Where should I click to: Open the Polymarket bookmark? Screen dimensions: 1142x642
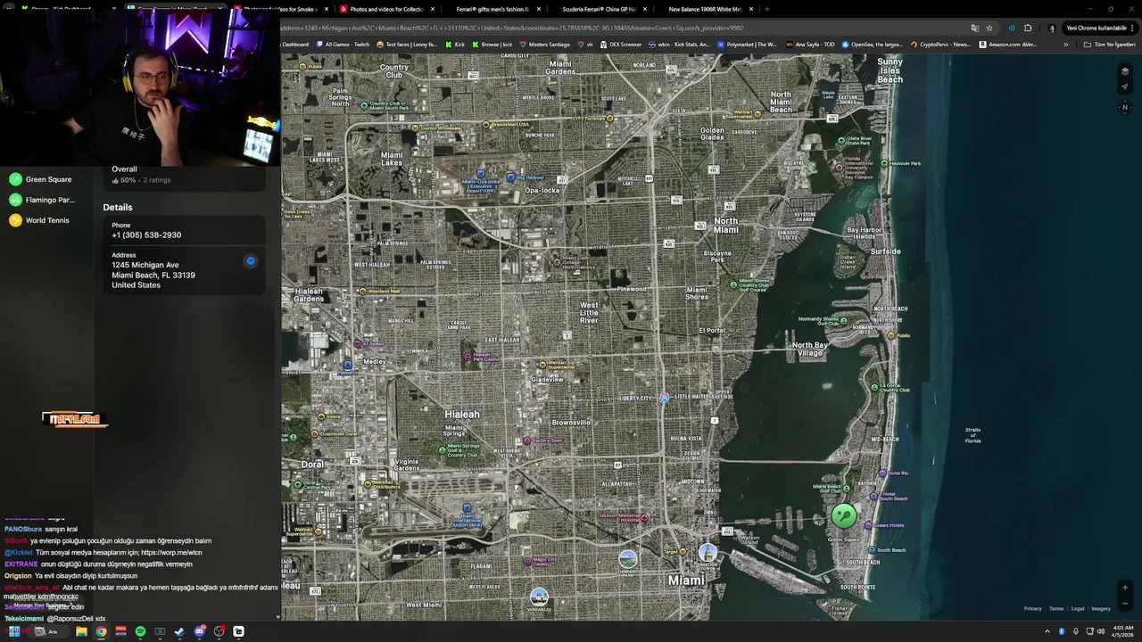click(x=748, y=45)
